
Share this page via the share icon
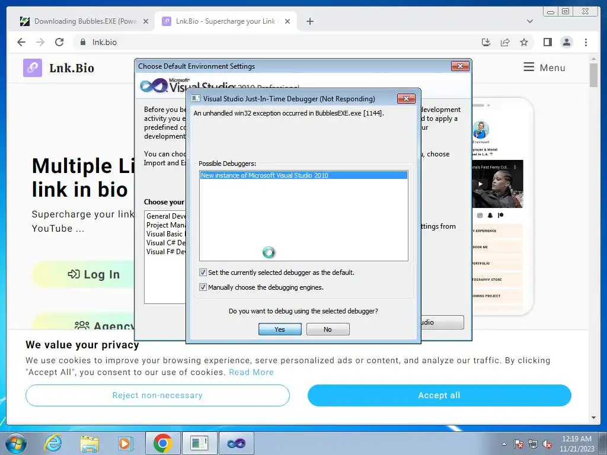click(x=505, y=42)
